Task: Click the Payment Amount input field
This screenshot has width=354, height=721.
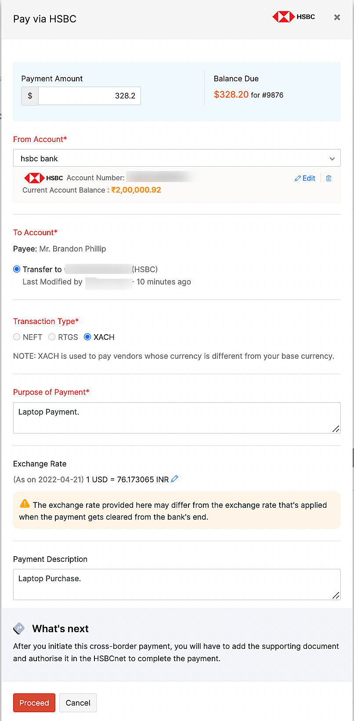Action: pos(90,96)
